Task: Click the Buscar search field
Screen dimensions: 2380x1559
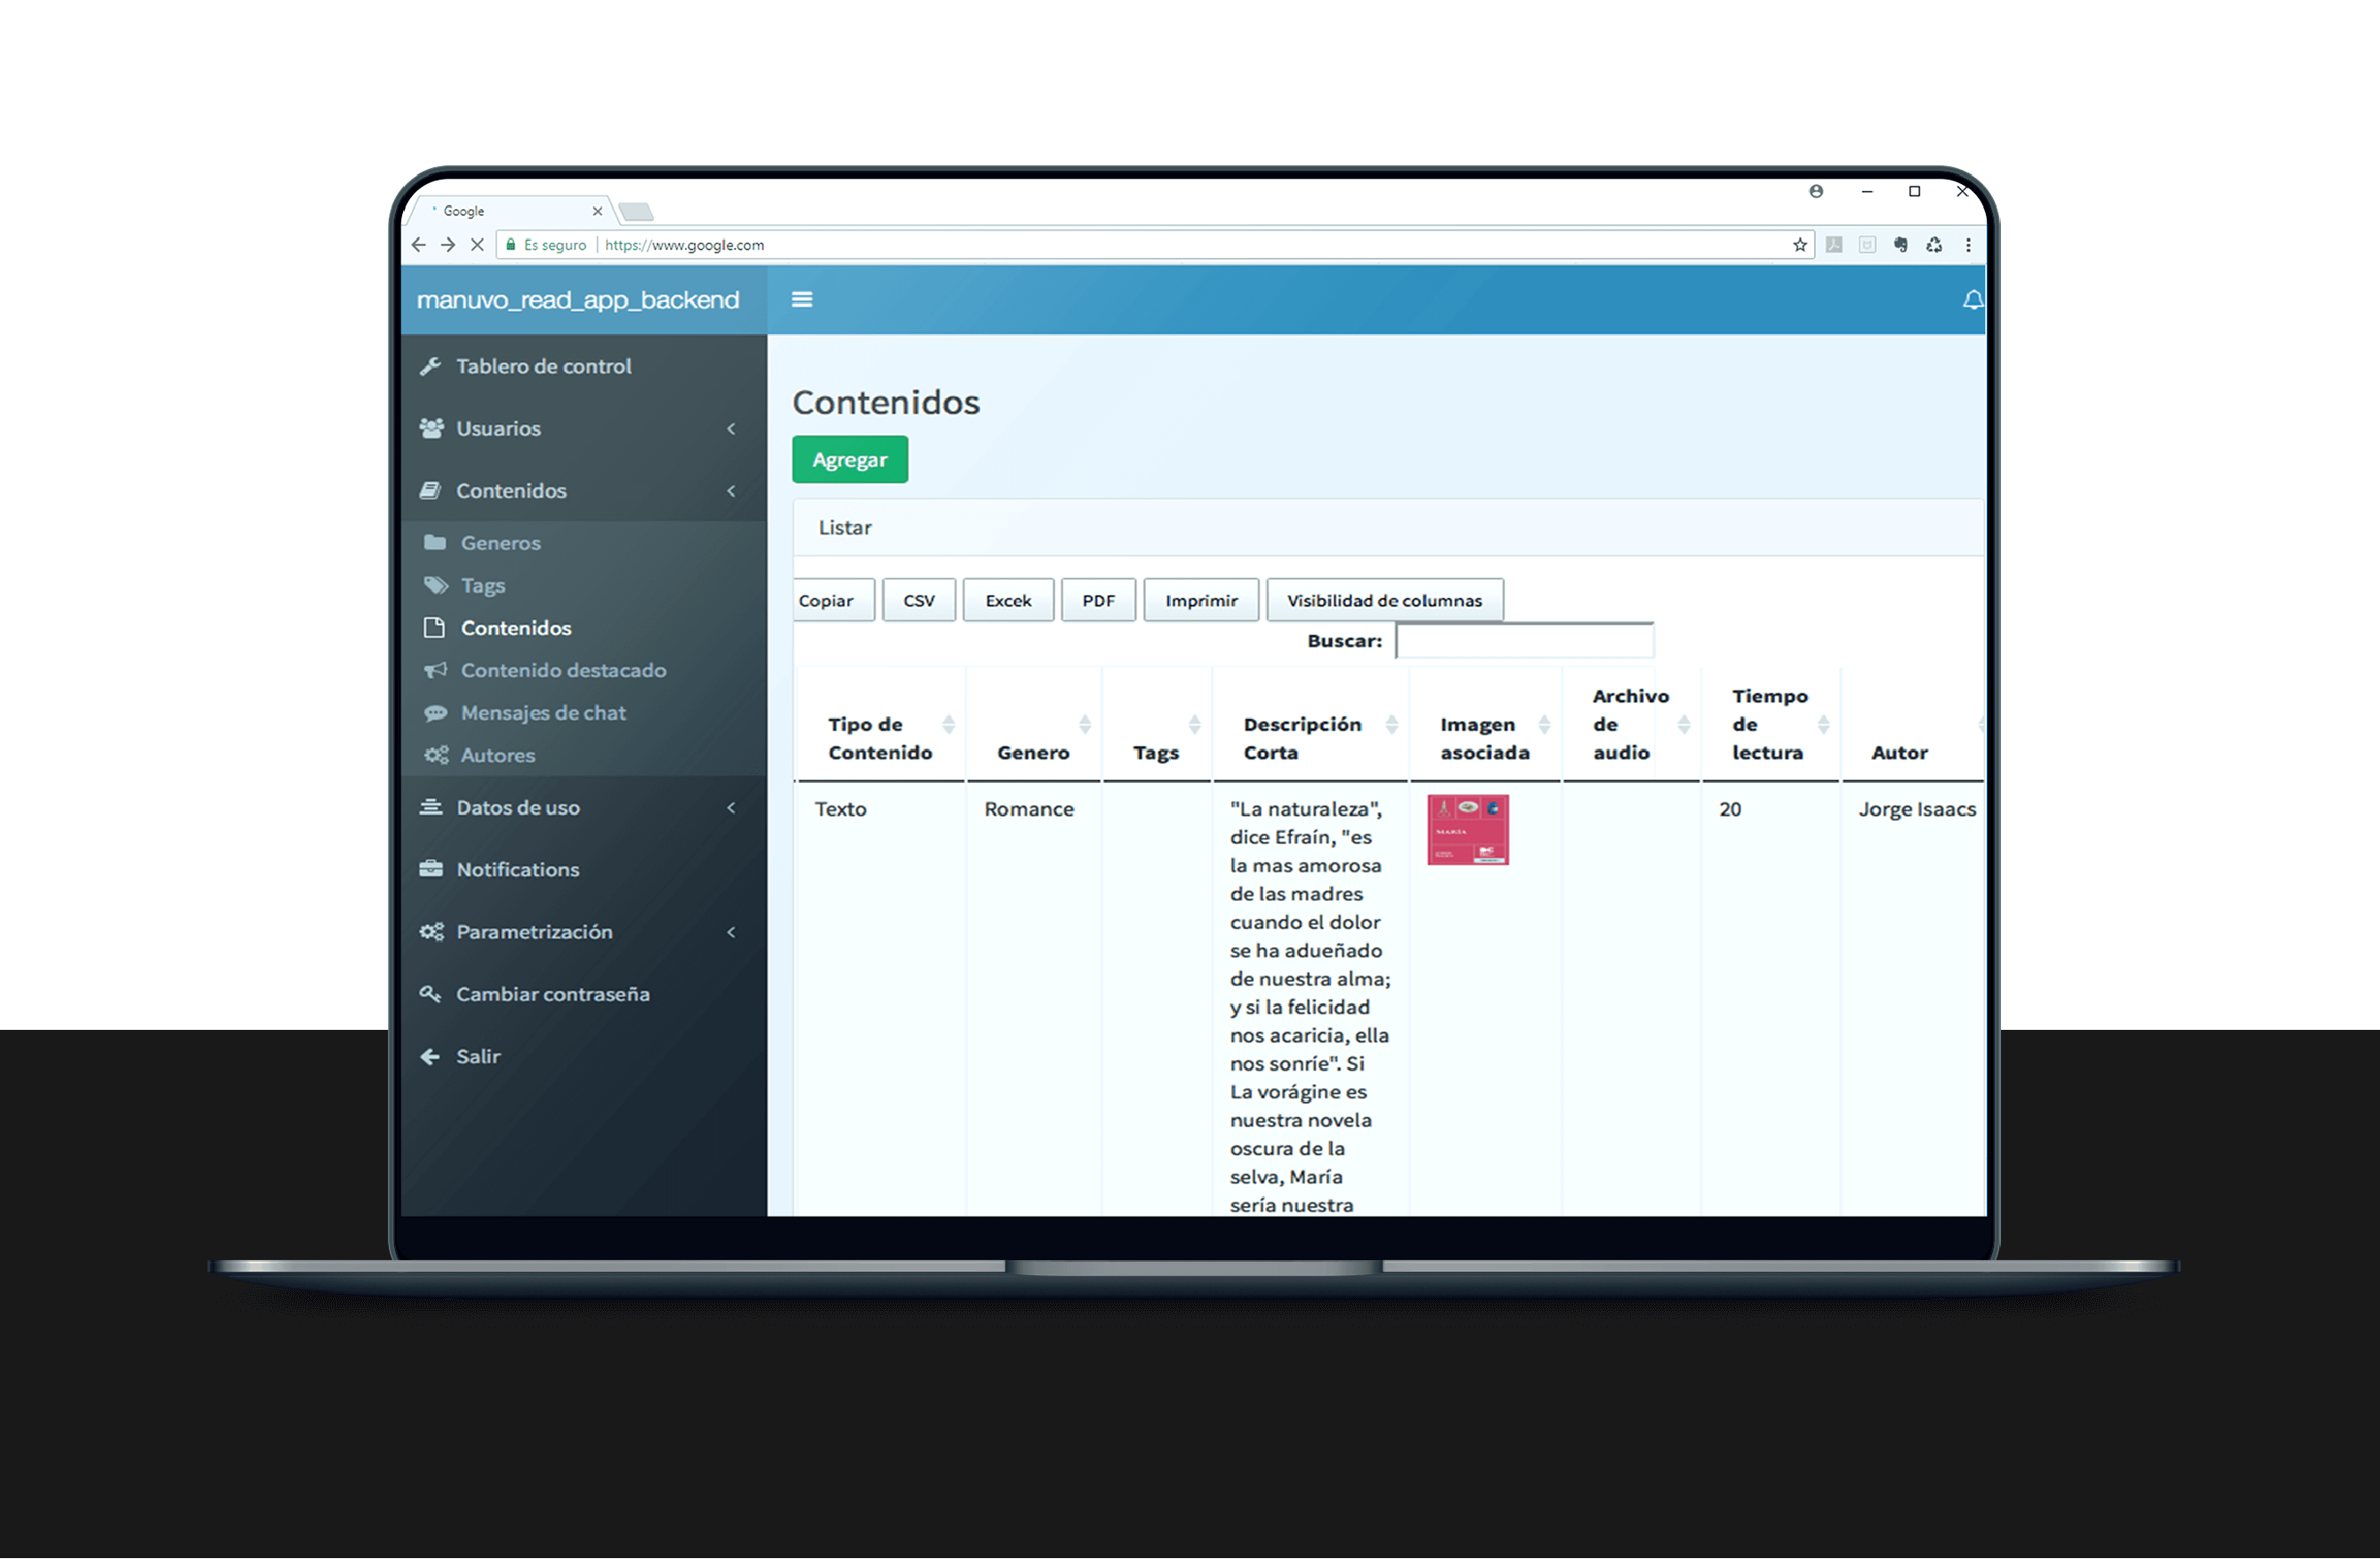Action: click(1524, 640)
